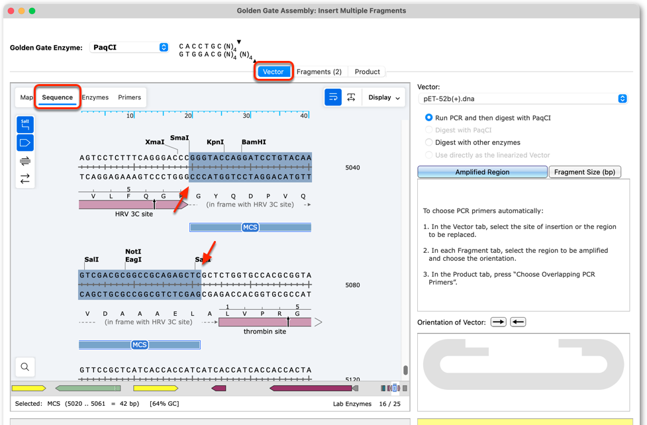This screenshot has width=647, height=425.
Task: Click the KpnI enzyme site label
Action: (x=215, y=142)
